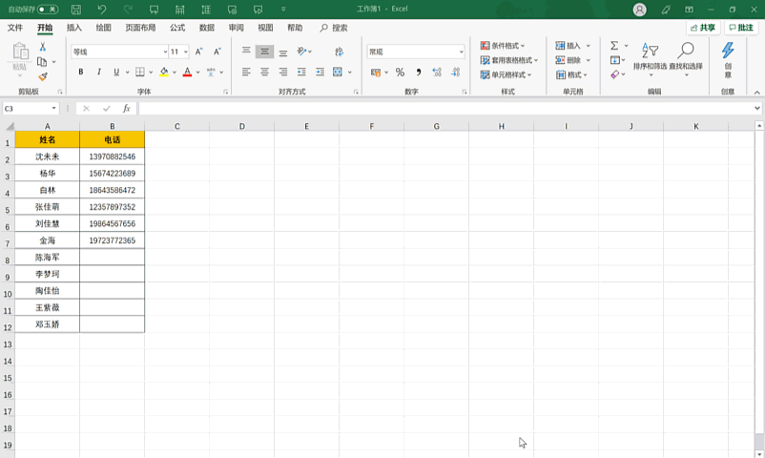Decrease indent
The image size is (765, 458).
[301, 72]
